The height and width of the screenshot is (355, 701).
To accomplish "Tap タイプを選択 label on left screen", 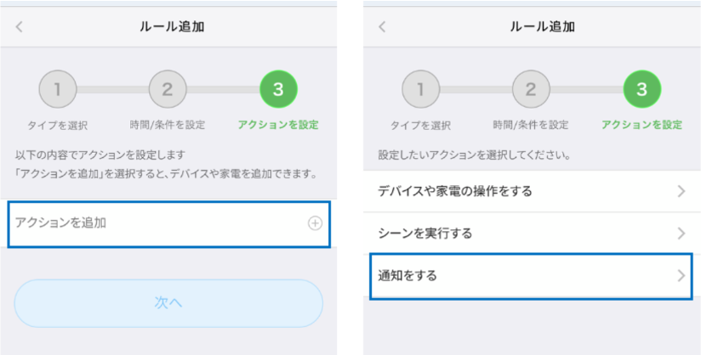I will click(59, 126).
